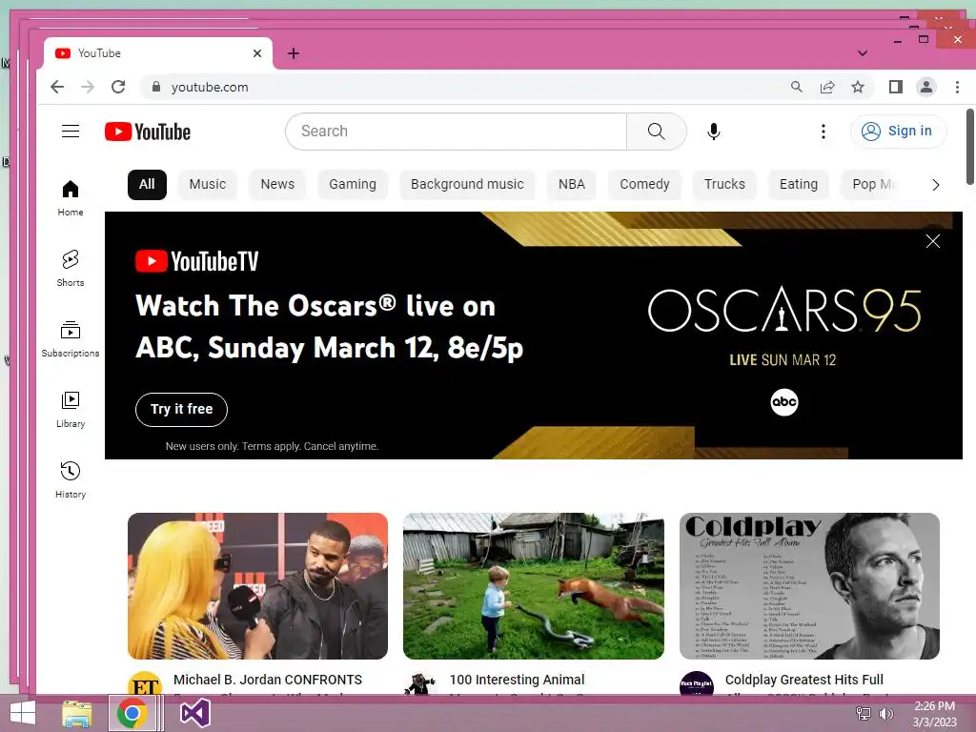Select the Gaming filter chip
This screenshot has width=976, height=732.
[x=353, y=184]
